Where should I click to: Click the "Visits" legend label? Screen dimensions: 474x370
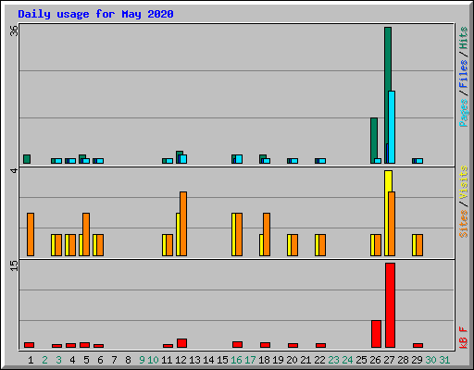463,182
